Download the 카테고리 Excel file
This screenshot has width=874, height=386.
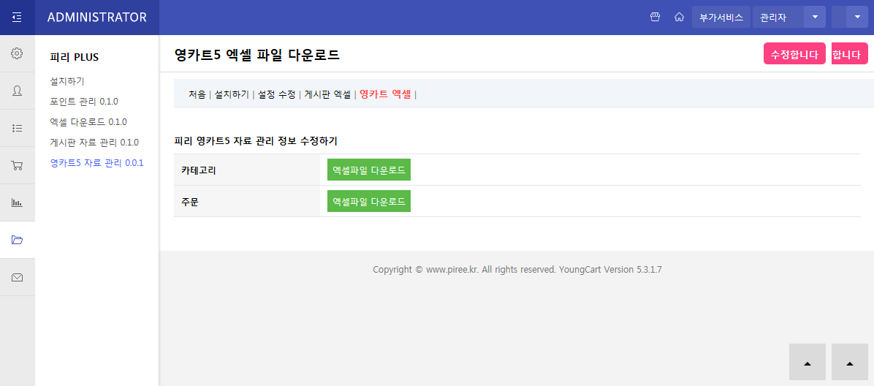tap(369, 170)
